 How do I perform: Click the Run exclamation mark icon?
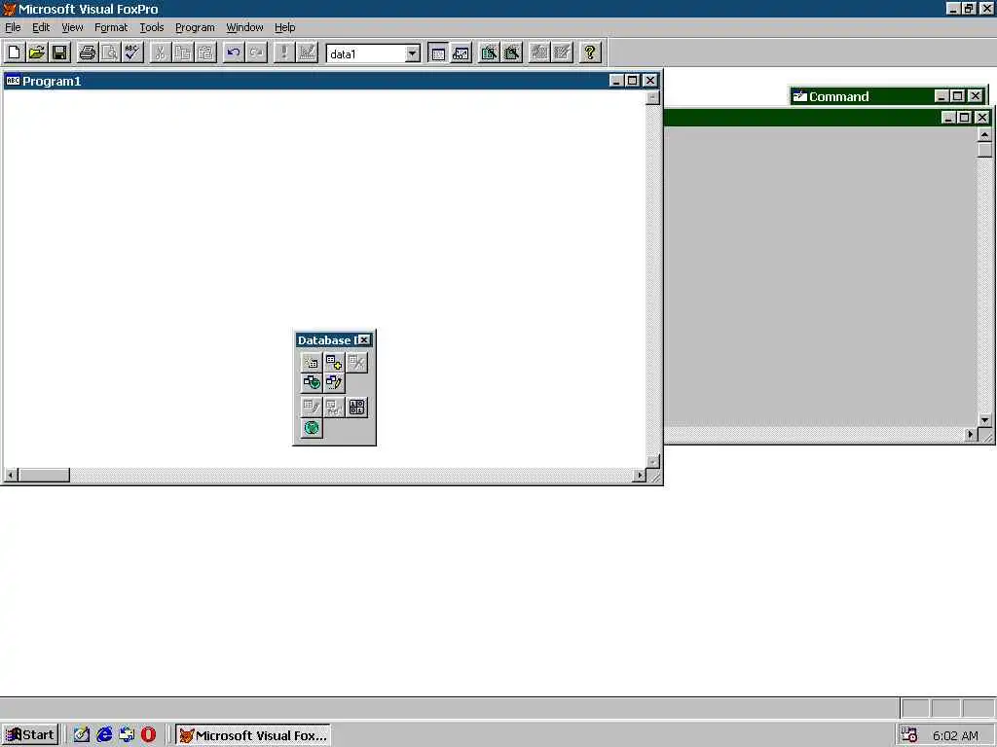[x=283, y=53]
